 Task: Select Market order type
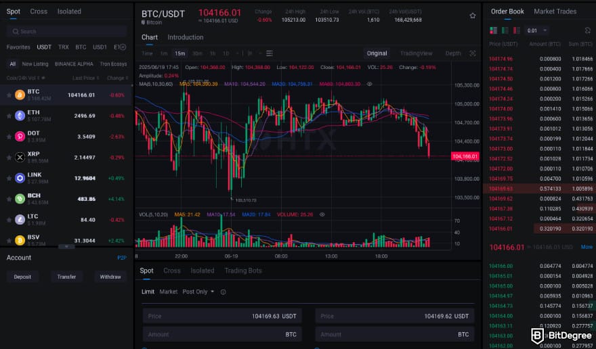[x=169, y=292]
